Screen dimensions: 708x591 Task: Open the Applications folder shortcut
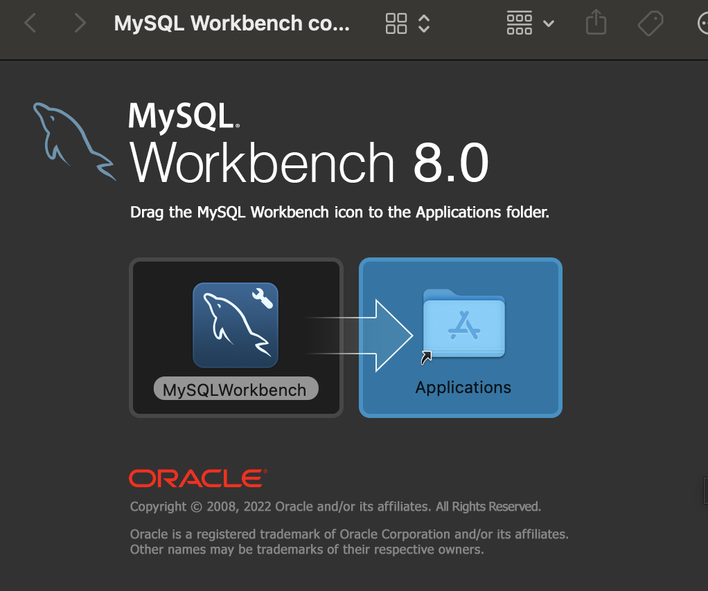pos(463,325)
